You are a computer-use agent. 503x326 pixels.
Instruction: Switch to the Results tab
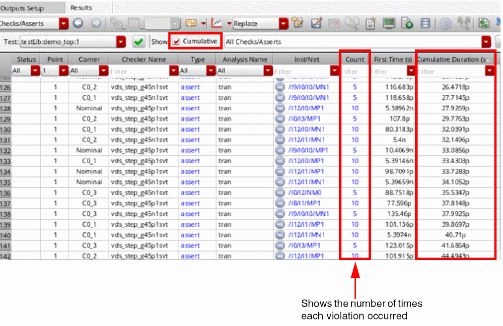pos(81,8)
